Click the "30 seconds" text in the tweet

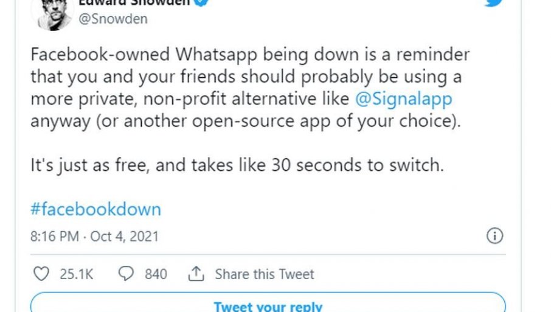(314, 165)
